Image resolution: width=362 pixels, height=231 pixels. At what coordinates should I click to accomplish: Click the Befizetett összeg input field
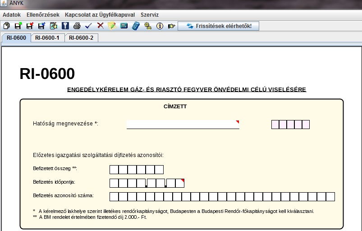[x=136, y=170]
